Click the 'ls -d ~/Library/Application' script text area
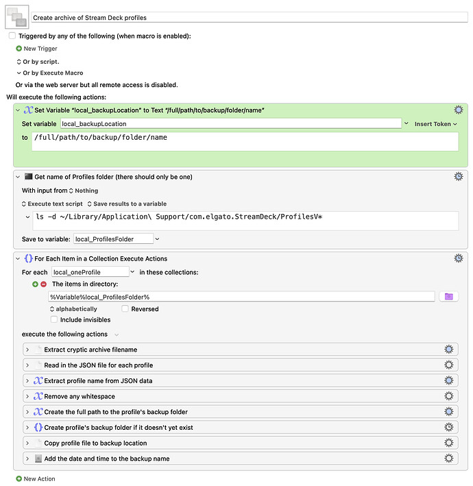This screenshot has width=473, height=486. pos(245,221)
